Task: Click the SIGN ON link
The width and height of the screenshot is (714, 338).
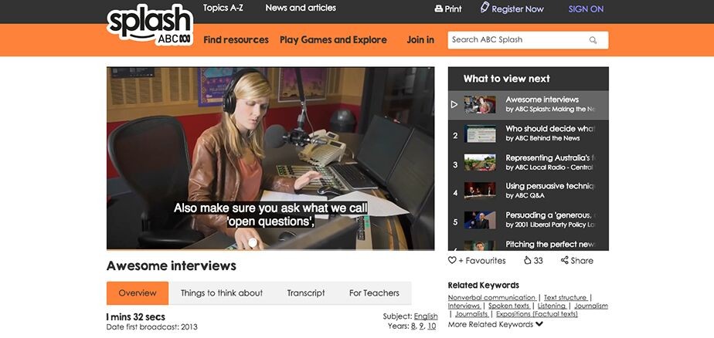Action: click(586, 9)
